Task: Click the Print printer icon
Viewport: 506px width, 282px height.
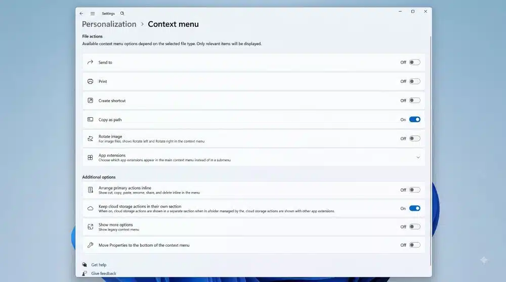Action: [x=91, y=81]
